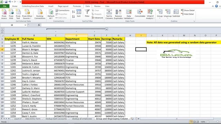Click the random data generator note
Viewport: 221px width, 124px height.
pos(182,42)
